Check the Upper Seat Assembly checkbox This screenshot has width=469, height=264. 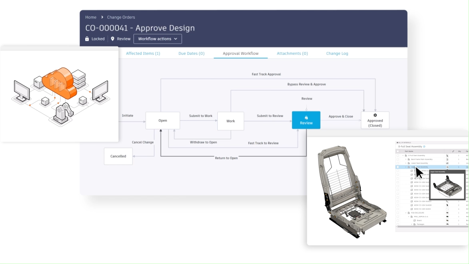[x=398, y=167]
